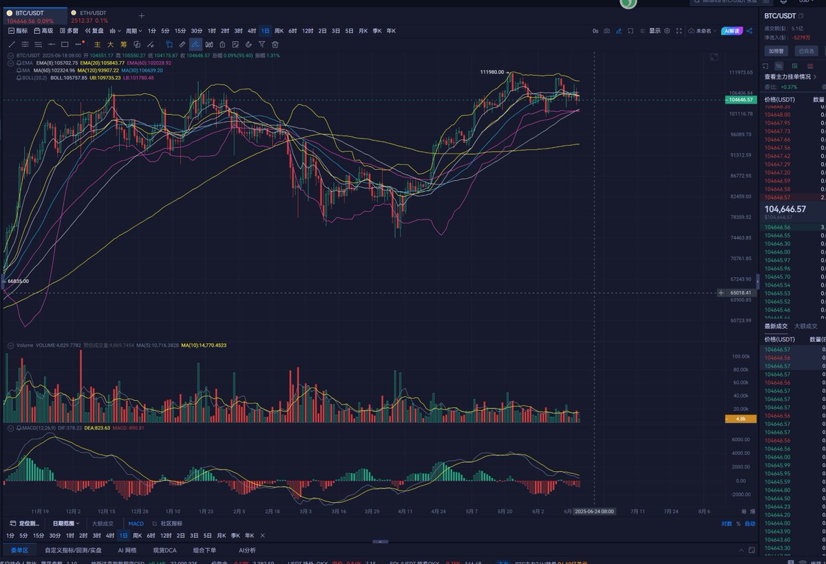Open the USD currency dropdown
Image resolution: width=826 pixels, height=564 pixels.
tap(806, 3)
